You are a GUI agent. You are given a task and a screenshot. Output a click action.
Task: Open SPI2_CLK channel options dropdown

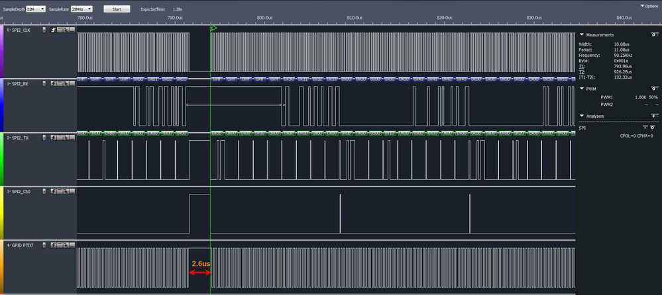click(x=44, y=30)
